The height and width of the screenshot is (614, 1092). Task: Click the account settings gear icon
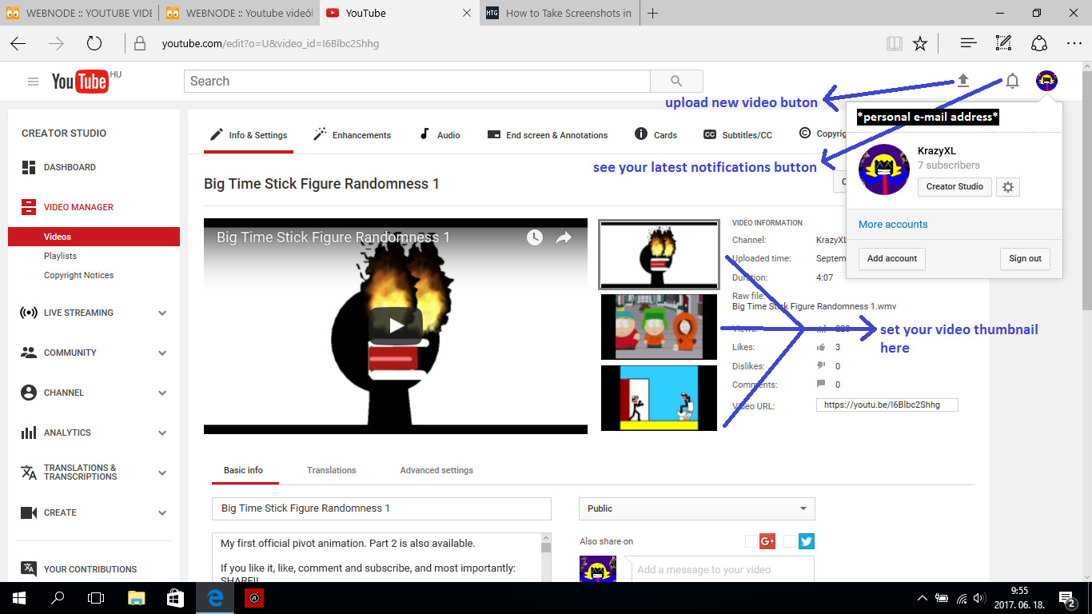[1008, 187]
